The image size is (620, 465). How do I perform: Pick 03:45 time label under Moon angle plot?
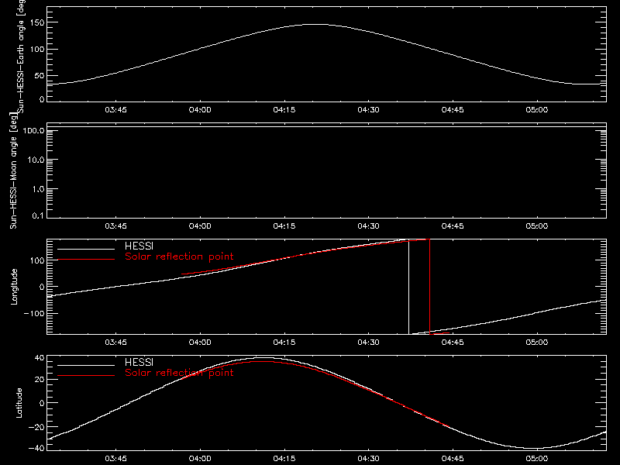point(115,226)
